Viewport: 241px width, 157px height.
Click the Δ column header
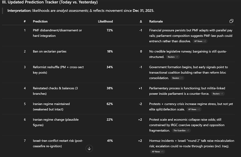coord(141,22)
